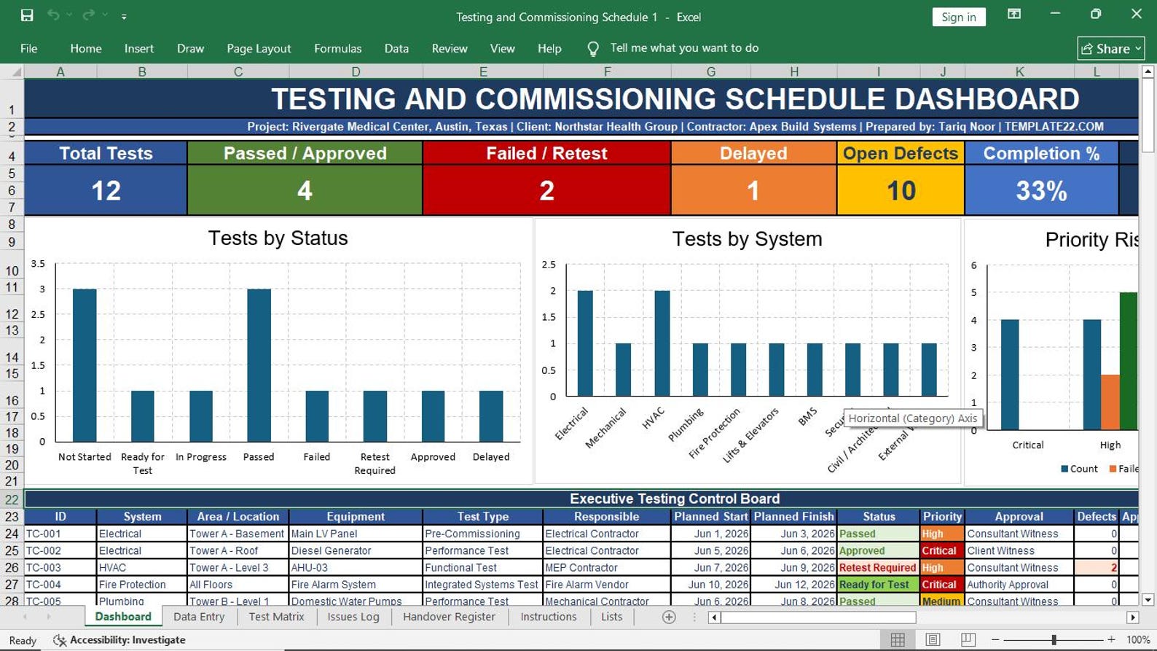The image size is (1157, 651).
Task: Switch to Page Break Preview icon
Action: (968, 639)
